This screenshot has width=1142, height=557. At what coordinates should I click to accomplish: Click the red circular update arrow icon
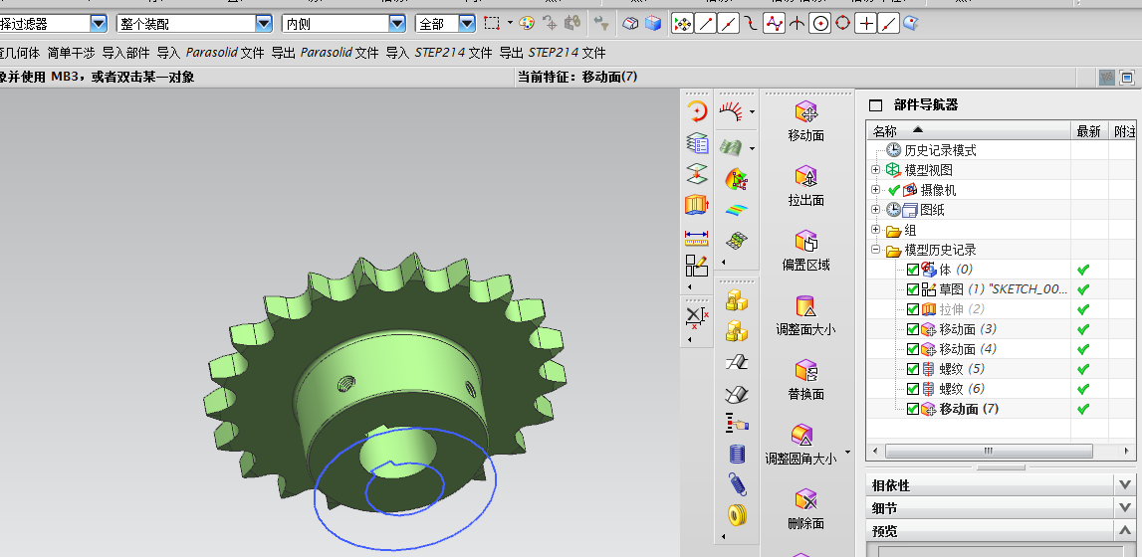click(697, 111)
